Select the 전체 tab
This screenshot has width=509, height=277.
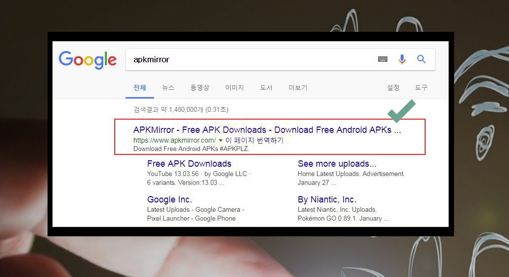[x=140, y=88]
